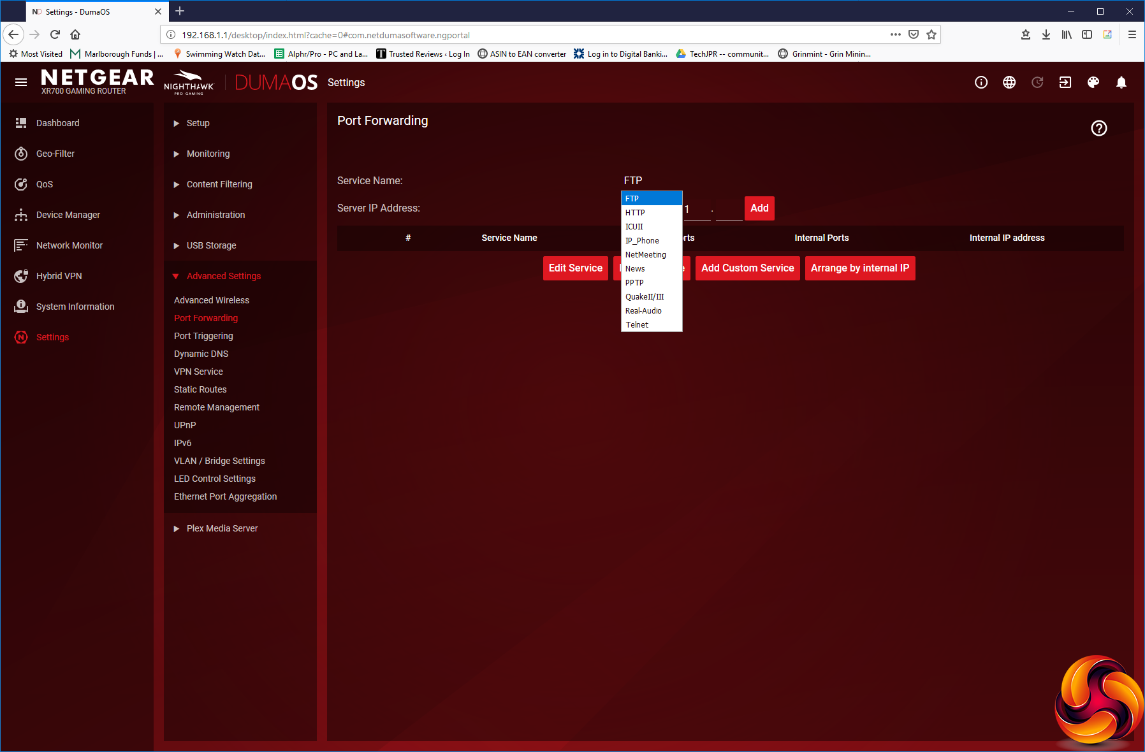Screen dimensions: 1145x752
Task: Open the ASIN to EAN converter bookmark
Action: [521, 54]
